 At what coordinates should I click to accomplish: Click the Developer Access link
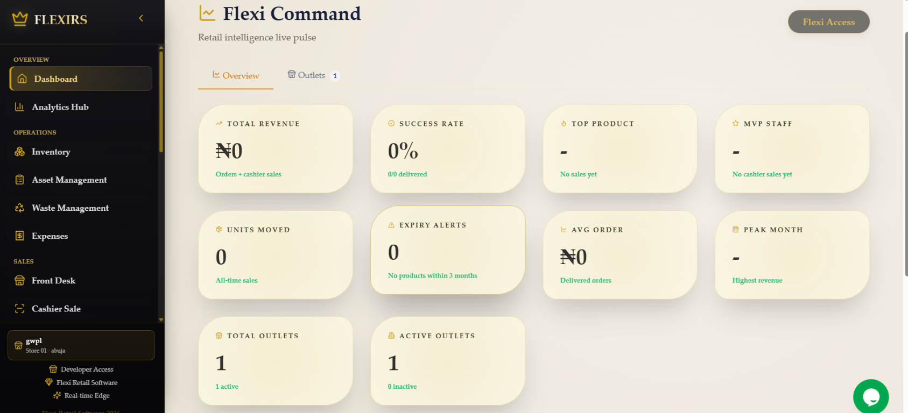coord(81,369)
